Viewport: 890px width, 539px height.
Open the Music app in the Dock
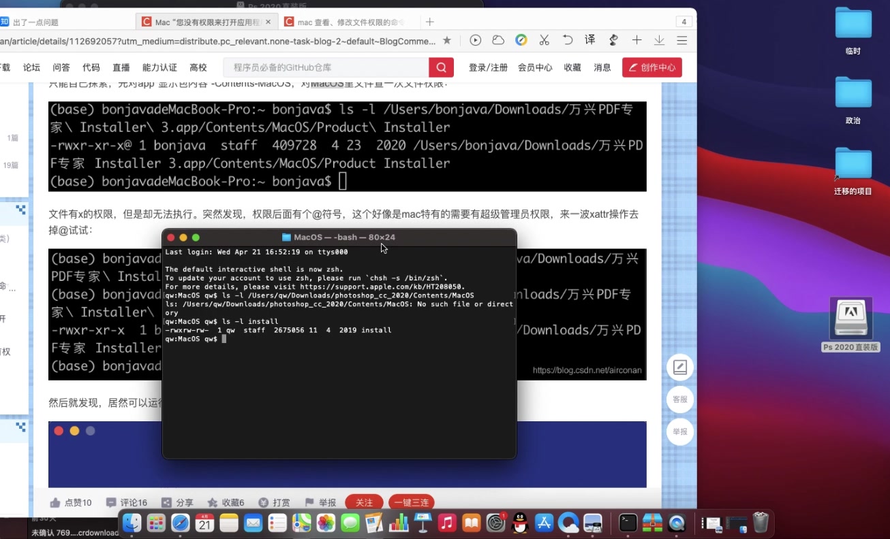pyautogui.click(x=447, y=523)
